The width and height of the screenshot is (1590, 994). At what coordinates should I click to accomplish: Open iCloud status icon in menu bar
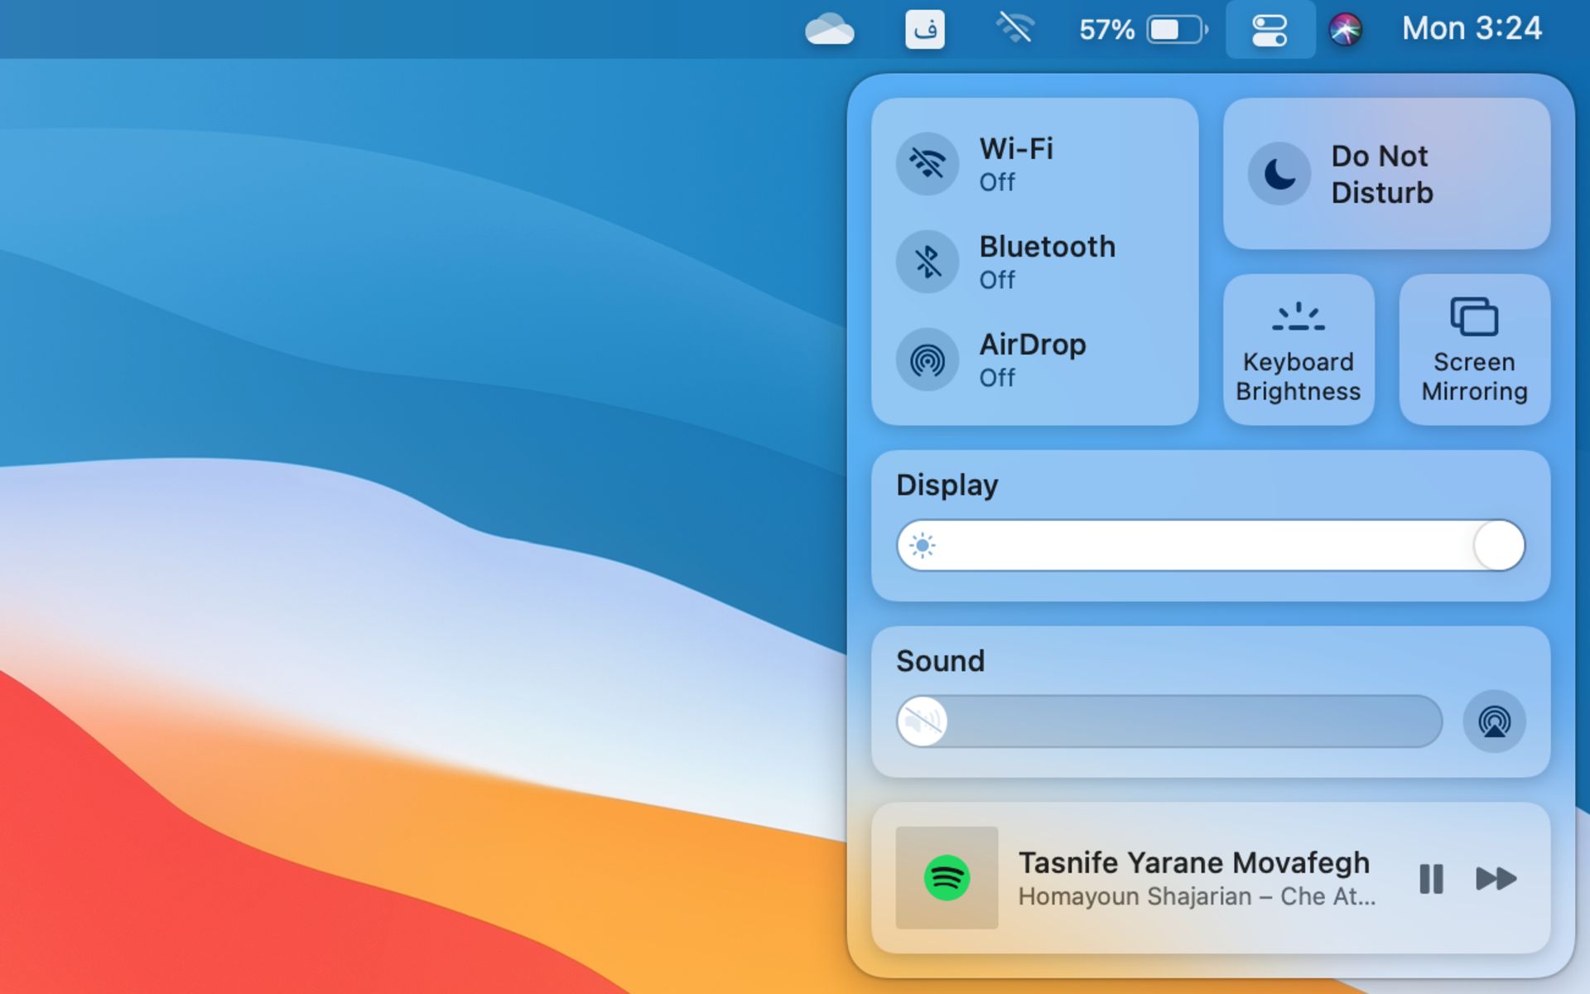coord(829,30)
